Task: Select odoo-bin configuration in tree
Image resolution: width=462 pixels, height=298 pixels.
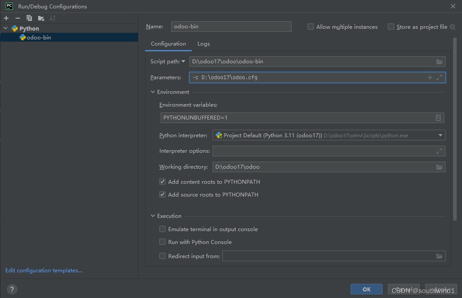Action: 69,37
